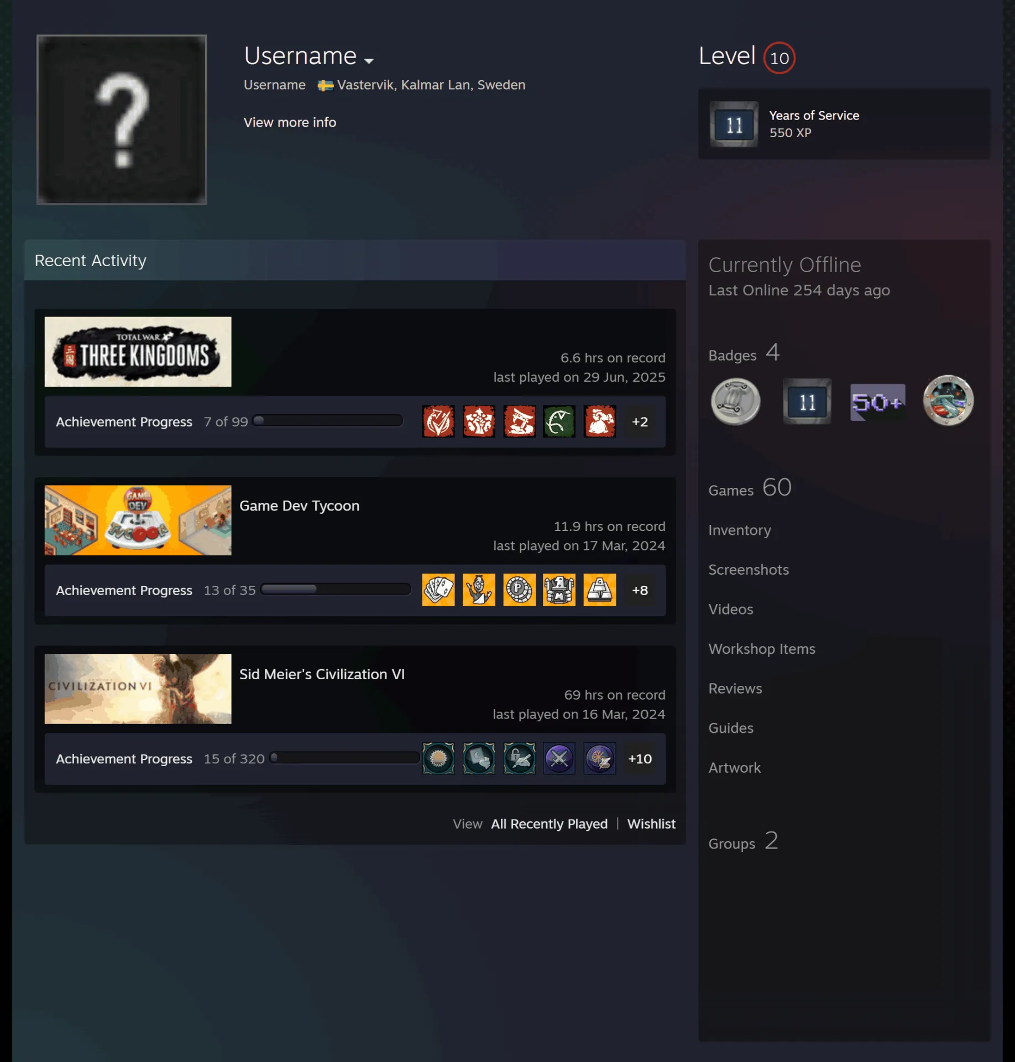The width and height of the screenshot is (1015, 1062).
Task: Open the Three Kingdoms game thumbnail
Action: (x=138, y=351)
